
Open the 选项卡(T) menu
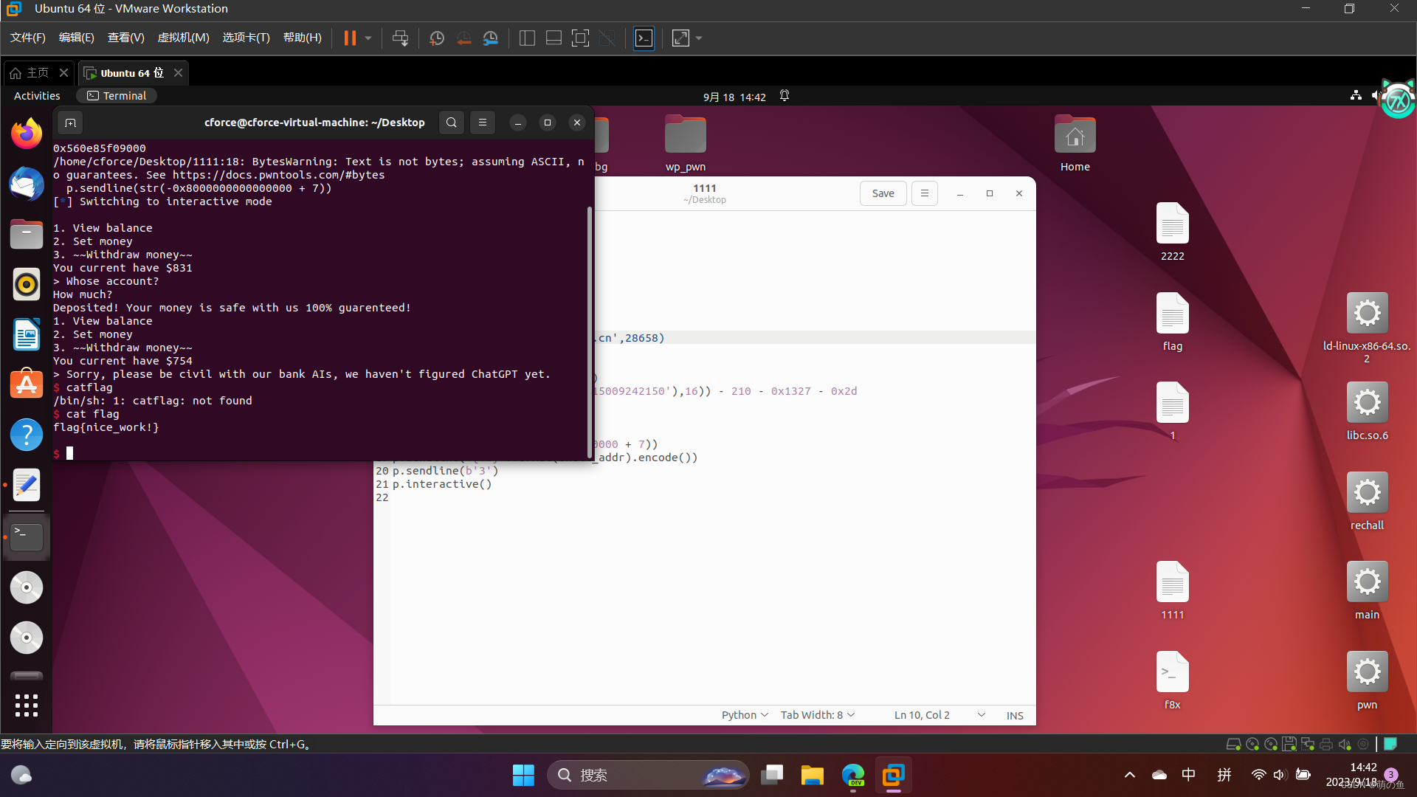246,38
